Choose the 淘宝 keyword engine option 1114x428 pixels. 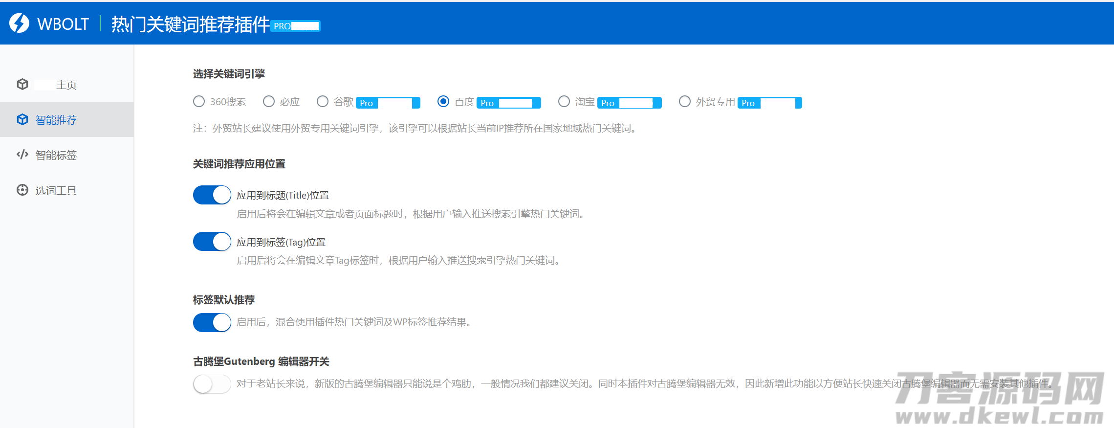click(x=564, y=101)
